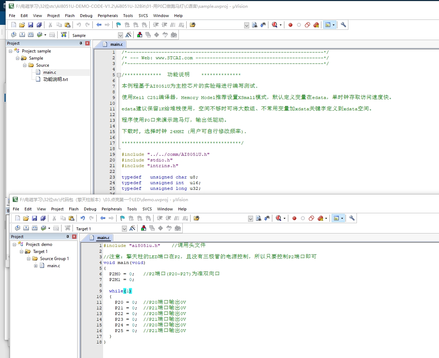Viewport: 439px width, 358px height.
Task: Click New file icon in sample window toolbar
Action: click(14, 25)
